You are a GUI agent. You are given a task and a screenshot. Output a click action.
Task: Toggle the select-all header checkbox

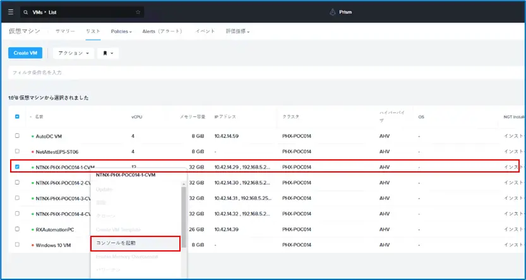[x=17, y=116]
